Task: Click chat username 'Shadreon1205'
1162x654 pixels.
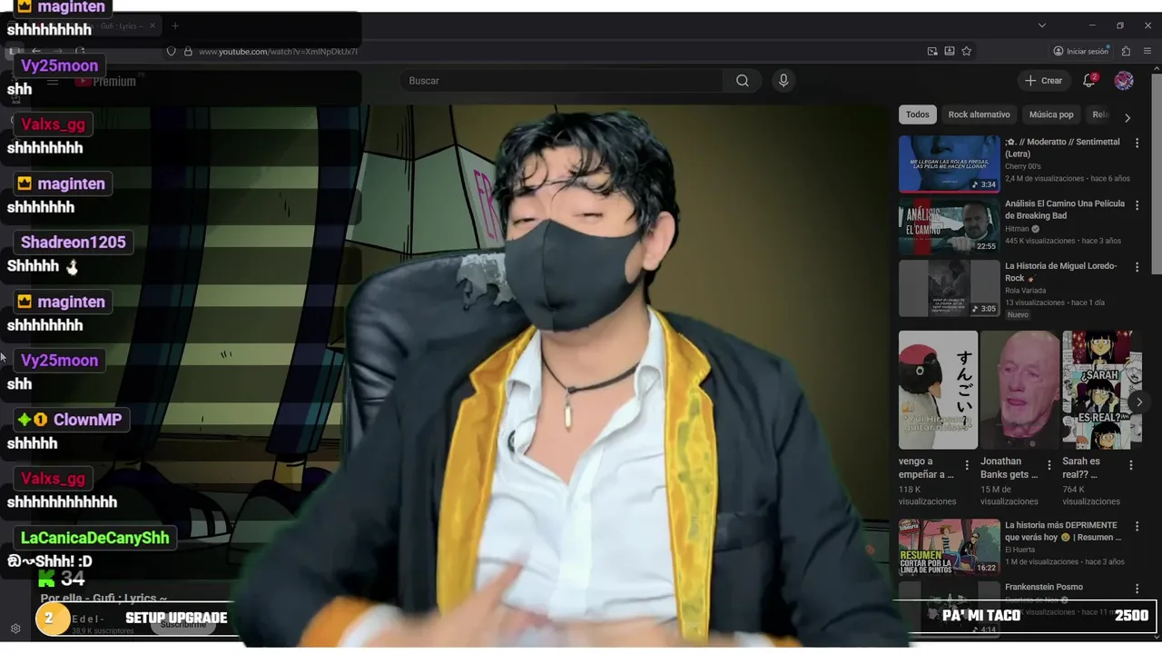Action: [x=73, y=243]
